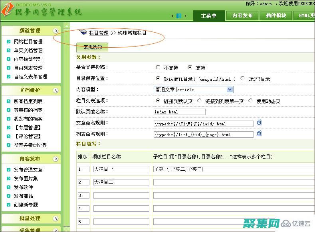Click the arrow icon beside 发布图片集

[x=9, y=178]
